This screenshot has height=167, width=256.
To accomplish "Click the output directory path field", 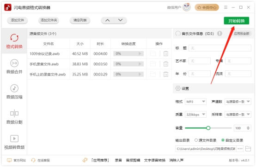I will click(206, 149).
